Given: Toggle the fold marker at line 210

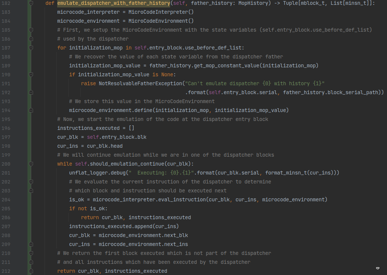Looking at the screenshot, I should [x=31, y=253].
